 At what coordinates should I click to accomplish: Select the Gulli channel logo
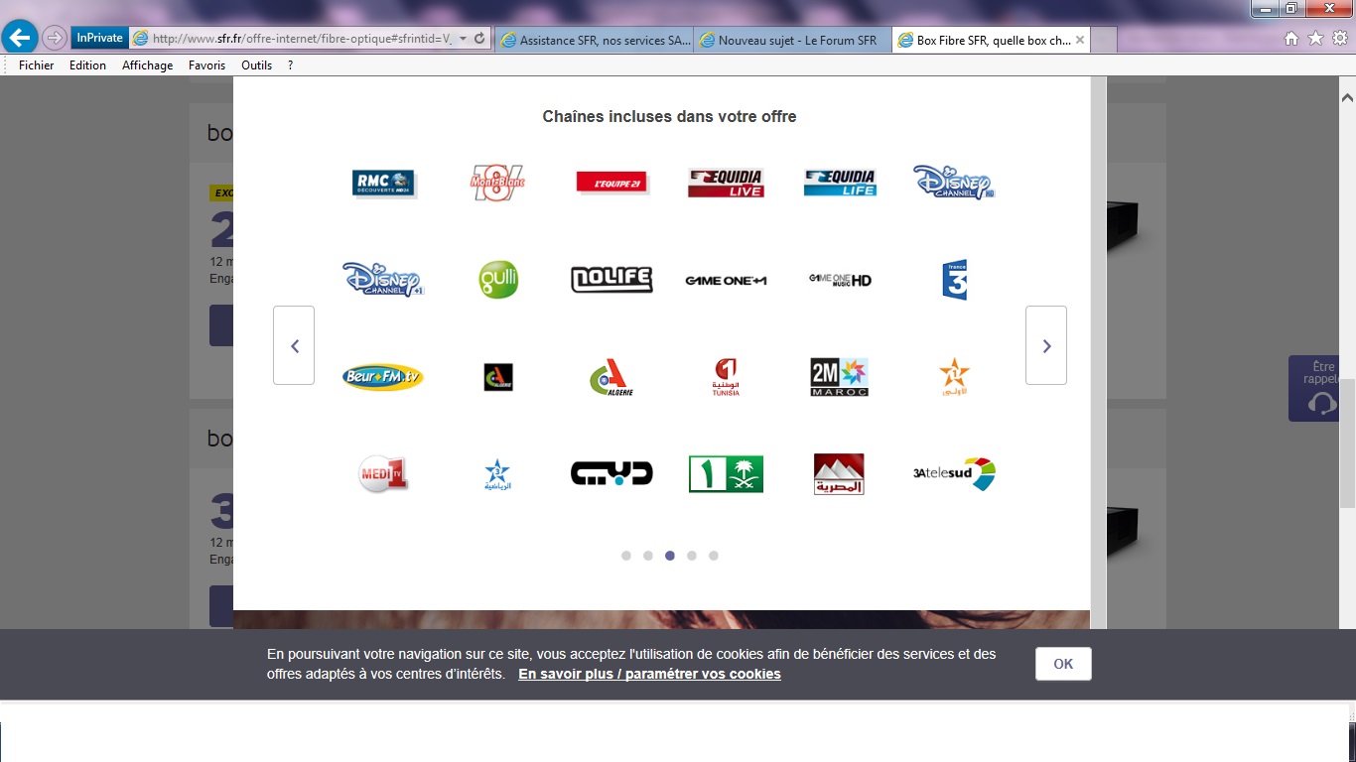pyautogui.click(x=498, y=280)
